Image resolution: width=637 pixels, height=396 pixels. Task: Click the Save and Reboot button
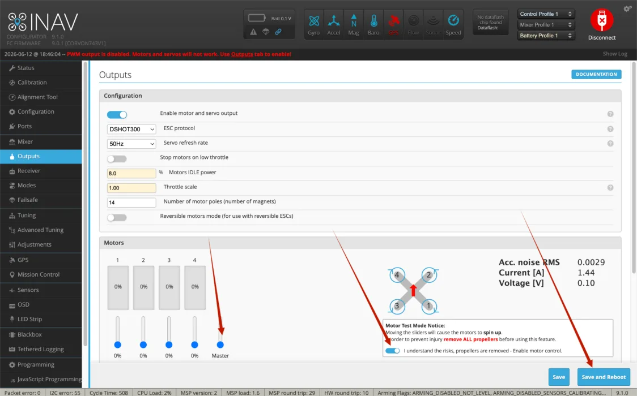click(x=604, y=377)
